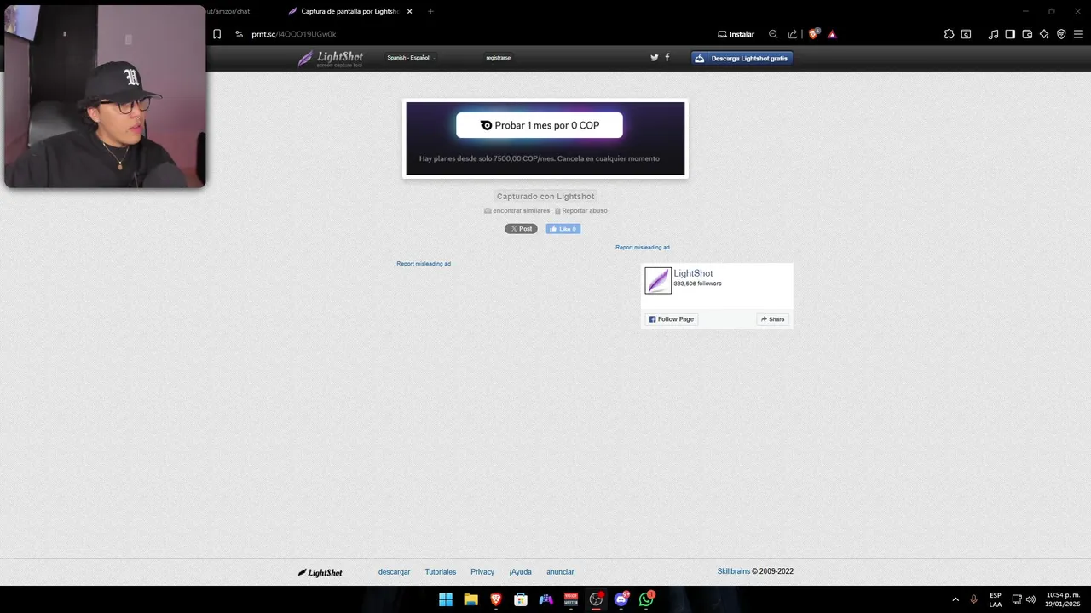Click the LightShot page name in the widget
This screenshot has height=613, width=1091.
(693, 273)
